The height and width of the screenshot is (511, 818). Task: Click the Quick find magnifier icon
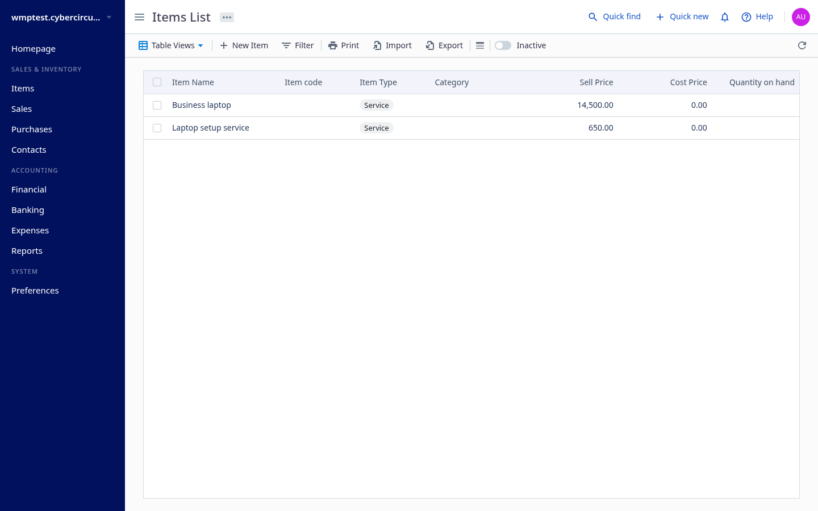tap(592, 17)
